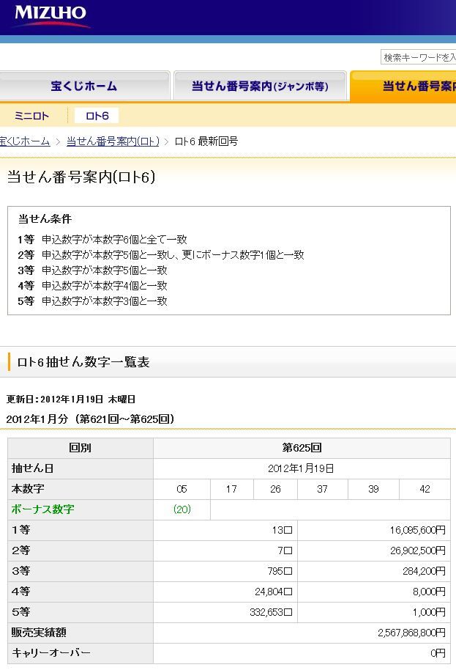Click the main number 17 cell
This screenshot has width=456, height=670.
[231, 489]
